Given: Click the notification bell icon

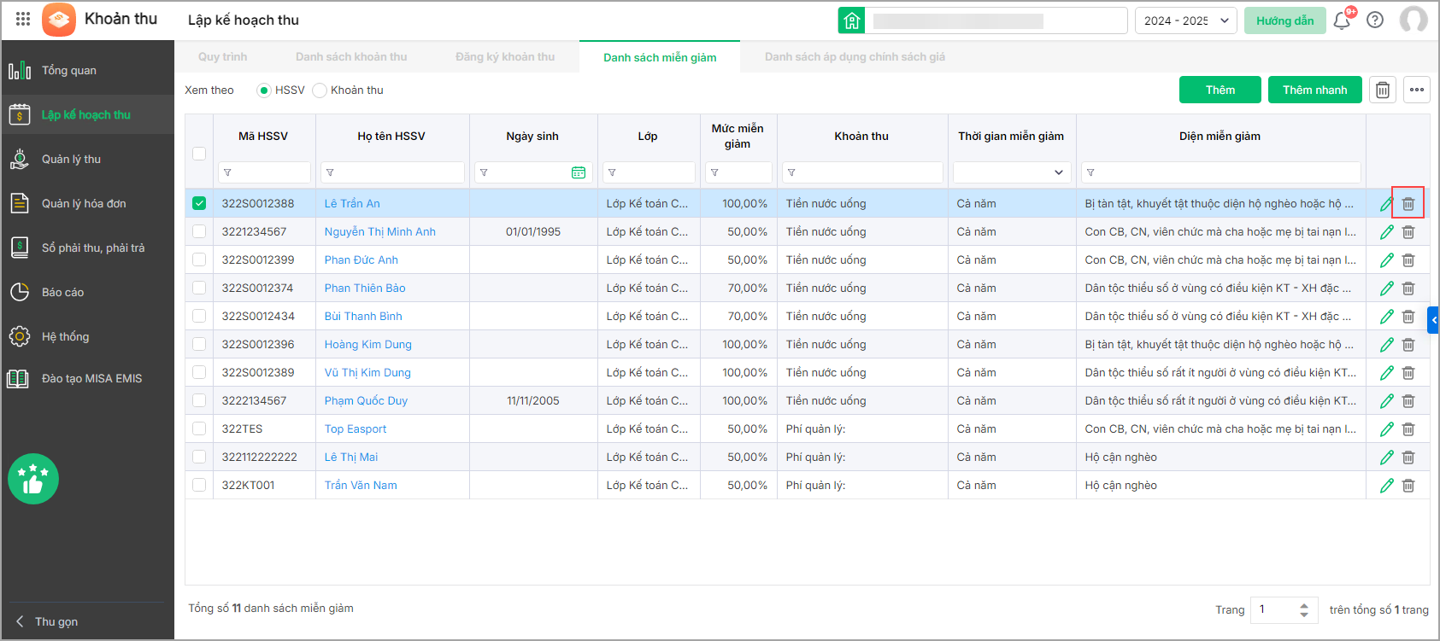Looking at the screenshot, I should click(x=1341, y=20).
